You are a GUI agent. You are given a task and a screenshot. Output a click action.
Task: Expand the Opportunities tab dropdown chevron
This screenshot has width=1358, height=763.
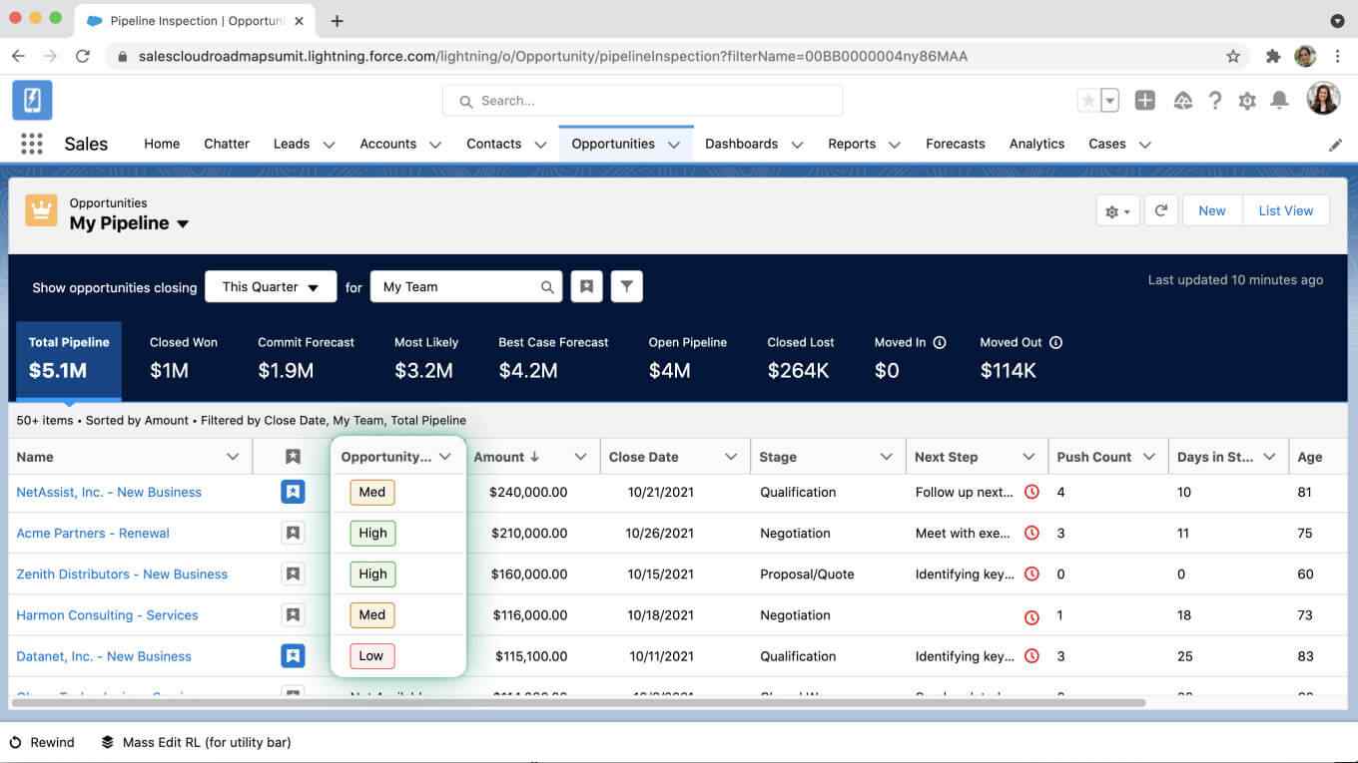674,145
